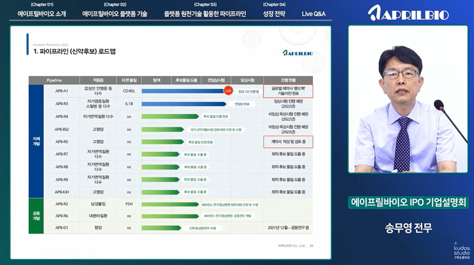Click the red-boxed 계약서 작성 및 검토 중 cell
This screenshot has width=474, height=265.
[x=288, y=142]
